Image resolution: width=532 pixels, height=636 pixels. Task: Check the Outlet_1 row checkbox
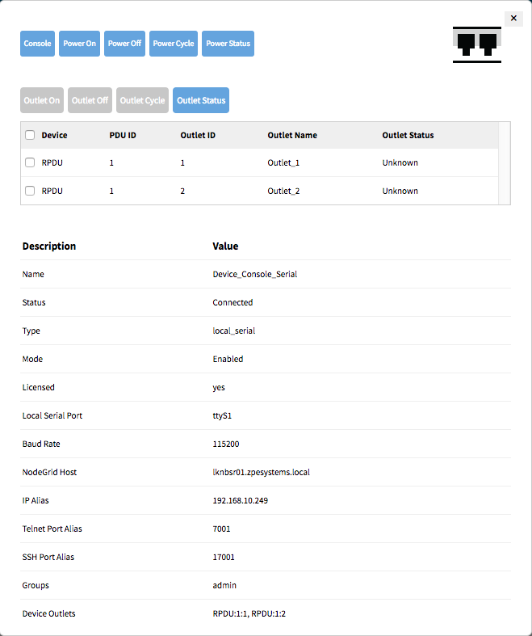click(30, 162)
